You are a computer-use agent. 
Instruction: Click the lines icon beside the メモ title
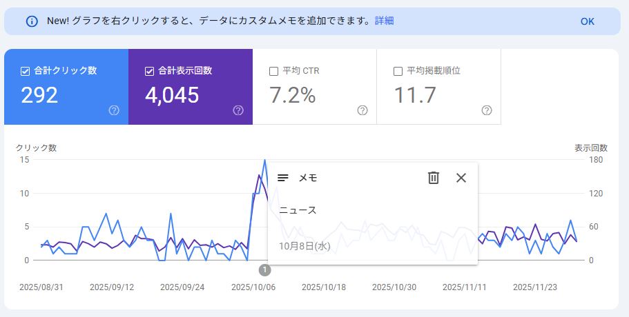[x=282, y=178]
